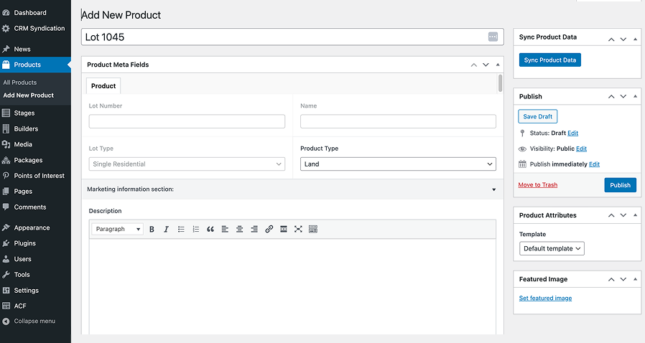Open the Paragraph format dropdown
Screen dimensions: 645x343
[118, 229]
